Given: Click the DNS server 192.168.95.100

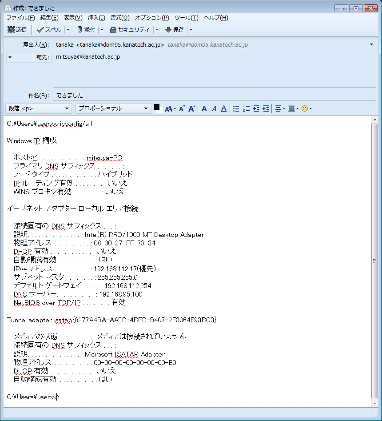Looking at the screenshot, I should 121,294.
